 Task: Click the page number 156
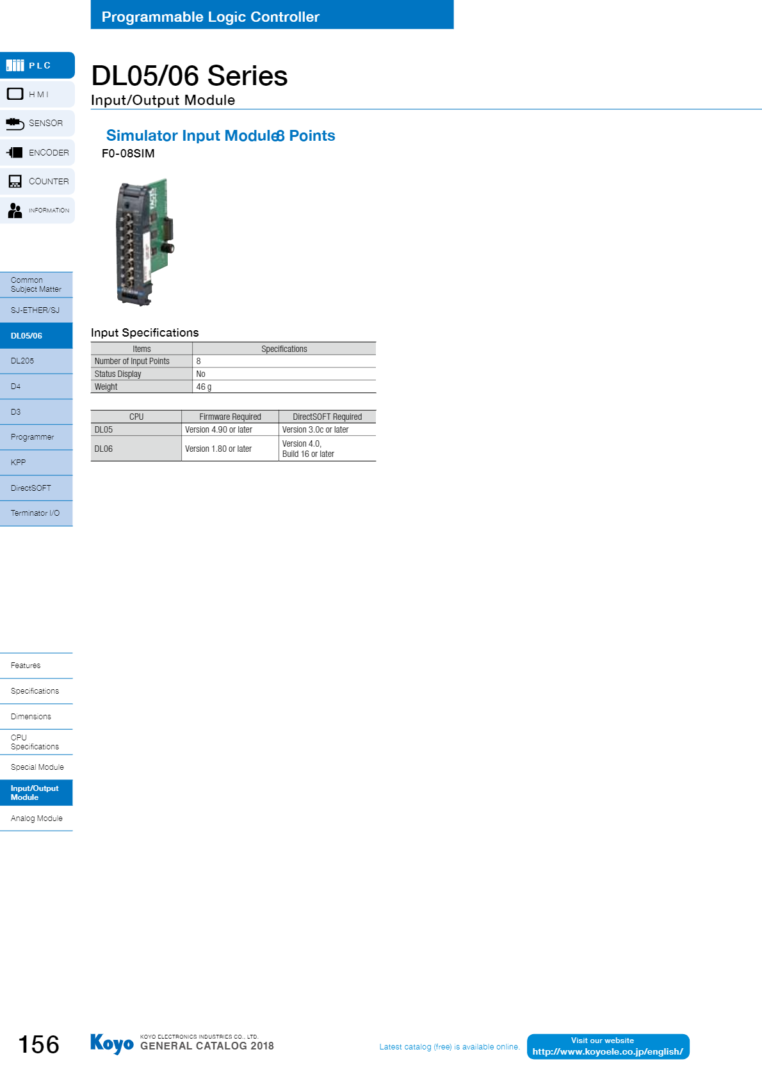38,1044
